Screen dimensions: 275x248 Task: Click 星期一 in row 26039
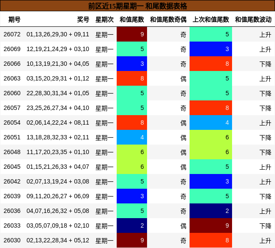[105, 196]
